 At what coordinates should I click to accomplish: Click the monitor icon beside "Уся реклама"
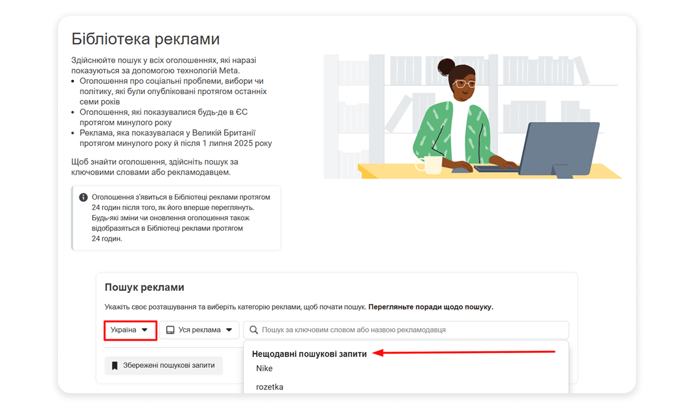pyautogui.click(x=170, y=330)
